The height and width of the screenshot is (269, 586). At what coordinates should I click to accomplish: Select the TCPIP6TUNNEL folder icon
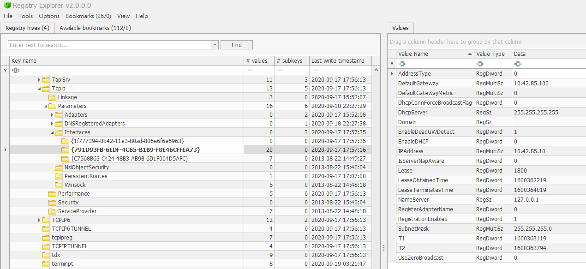coord(46,229)
